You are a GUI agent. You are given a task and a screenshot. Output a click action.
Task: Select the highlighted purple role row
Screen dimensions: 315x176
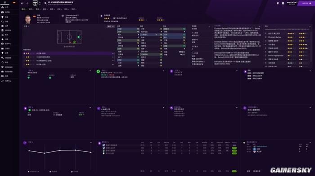coord(68,53)
